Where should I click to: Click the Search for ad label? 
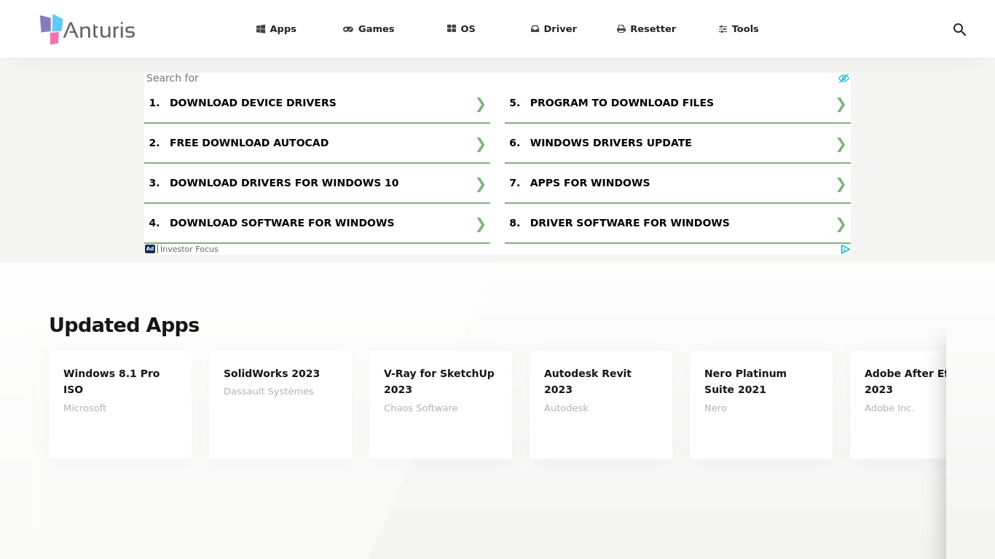173,78
